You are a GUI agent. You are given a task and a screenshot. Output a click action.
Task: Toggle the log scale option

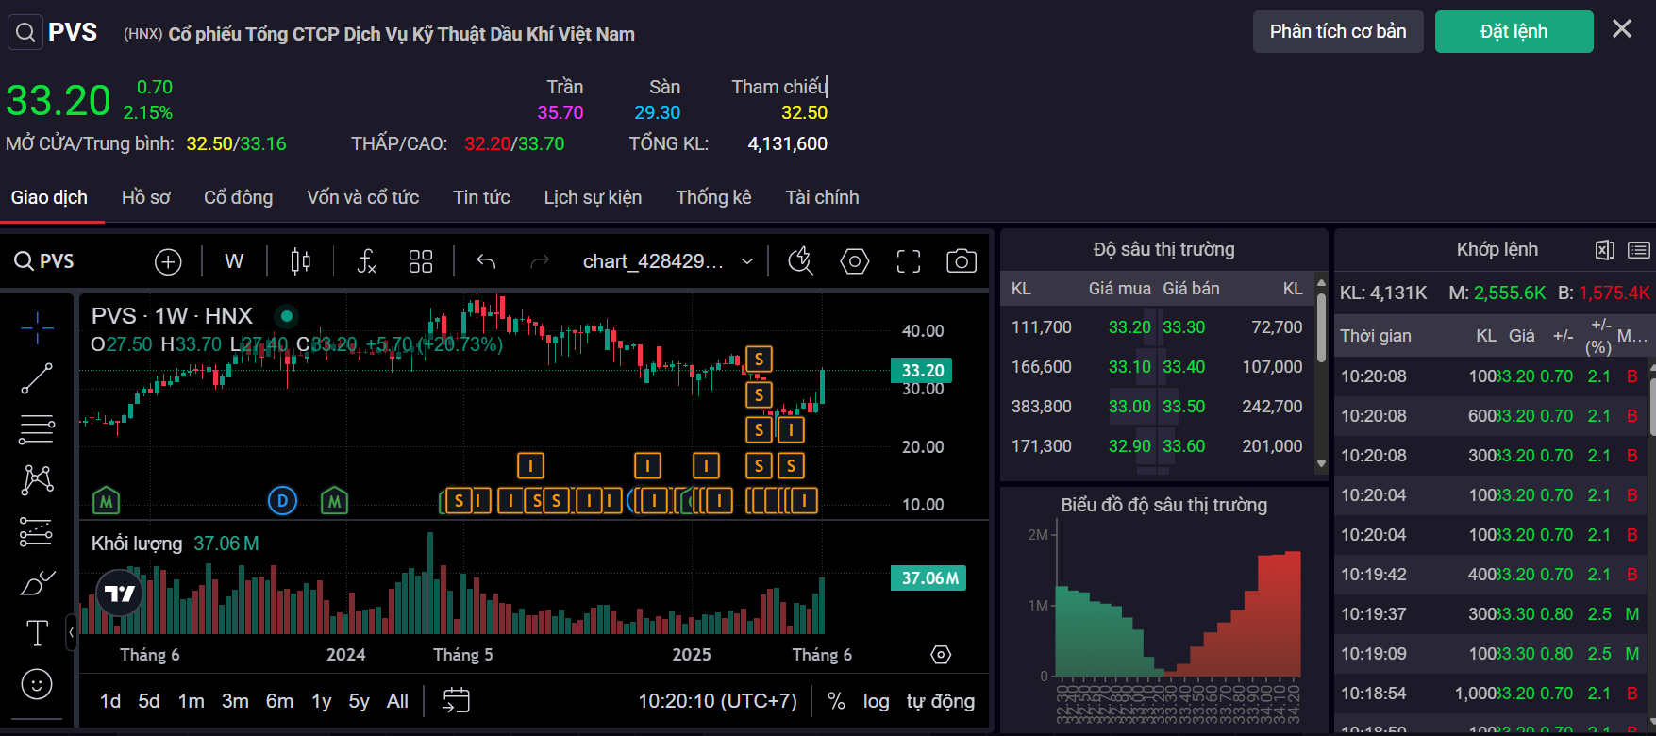pos(876,701)
